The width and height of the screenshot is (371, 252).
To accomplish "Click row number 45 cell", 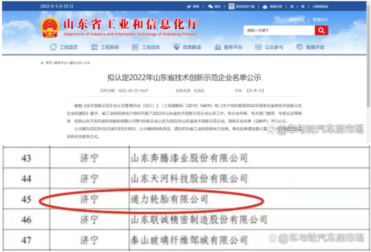I will coord(26,199).
